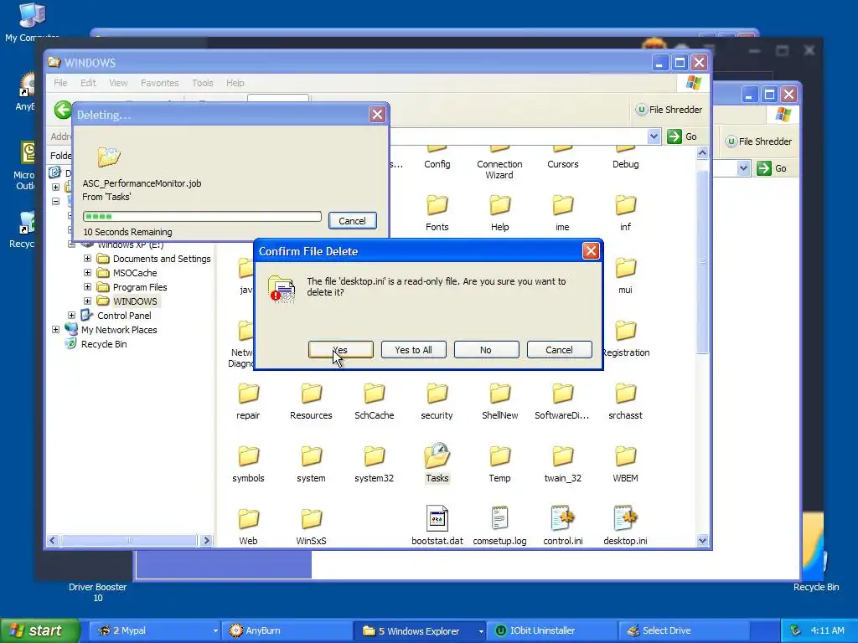Click File Shredder in WINDOWS window toolbar
Image resolution: width=858 pixels, height=643 pixels.
pos(669,110)
